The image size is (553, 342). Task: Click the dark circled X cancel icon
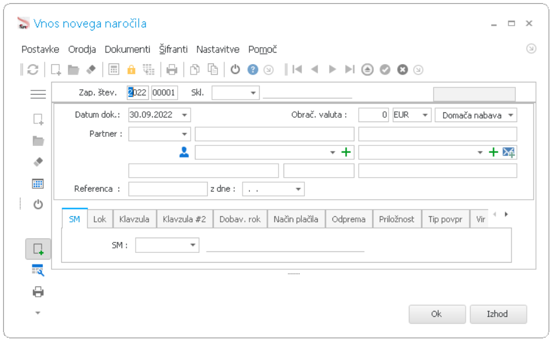click(x=403, y=70)
